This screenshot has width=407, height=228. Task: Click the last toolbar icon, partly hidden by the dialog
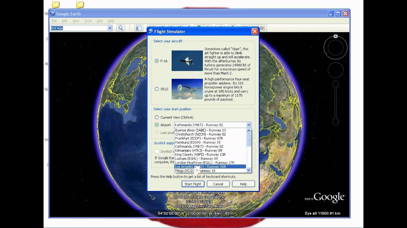click(263, 28)
